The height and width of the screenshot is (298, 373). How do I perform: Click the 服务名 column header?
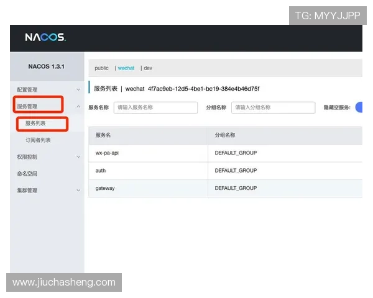(x=104, y=135)
